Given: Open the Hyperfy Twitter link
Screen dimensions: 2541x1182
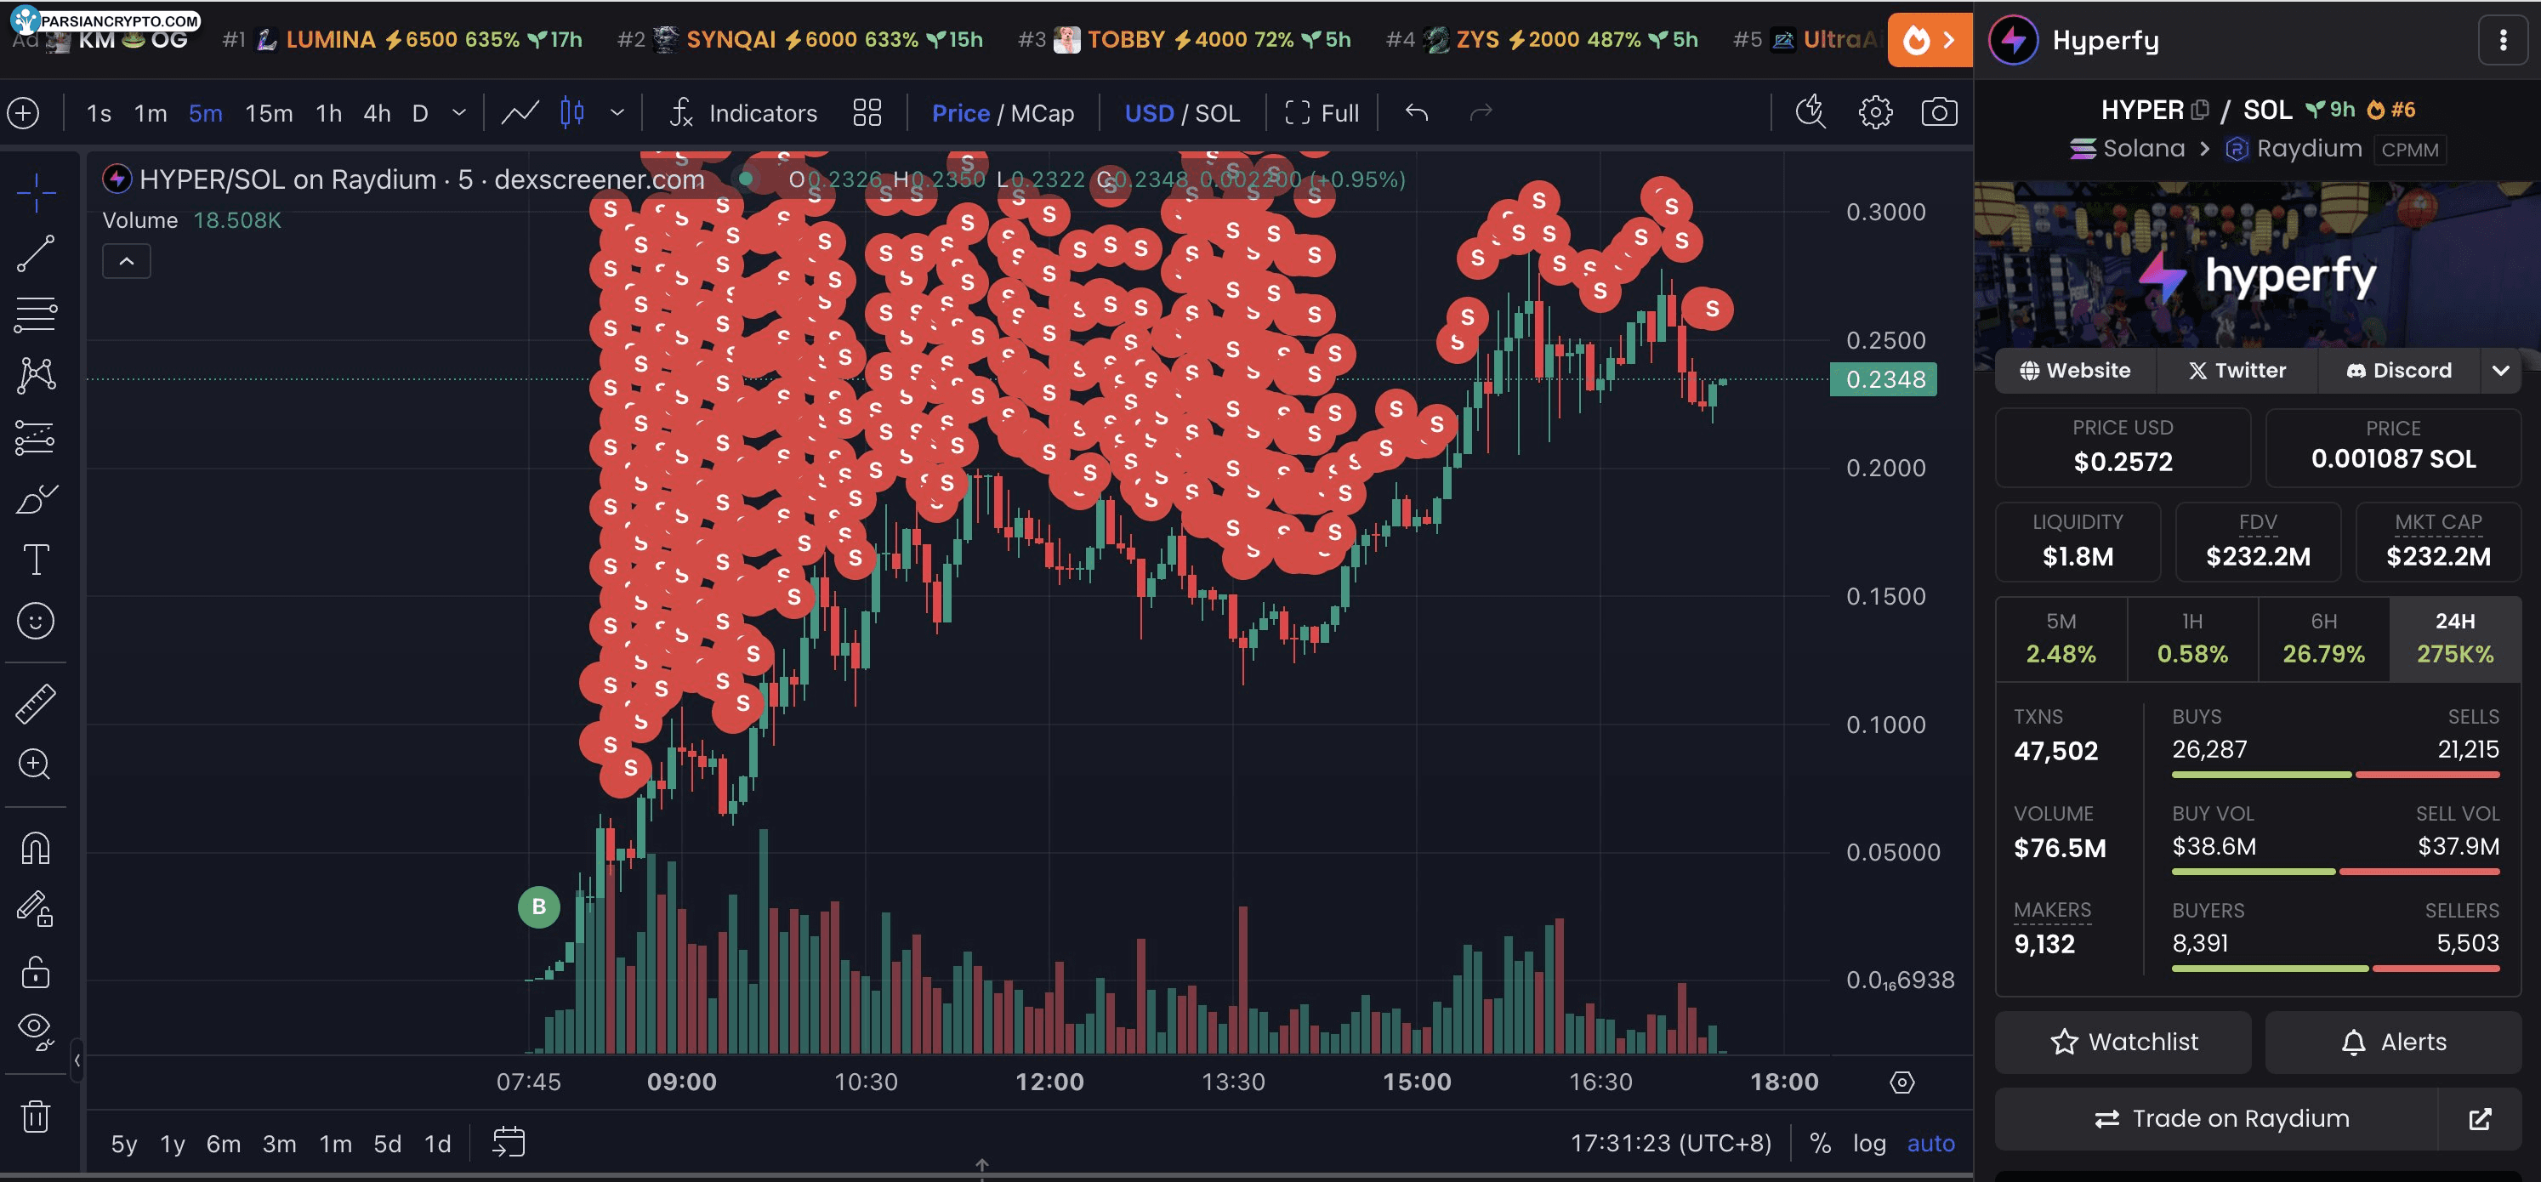Looking at the screenshot, I should click(x=2237, y=370).
